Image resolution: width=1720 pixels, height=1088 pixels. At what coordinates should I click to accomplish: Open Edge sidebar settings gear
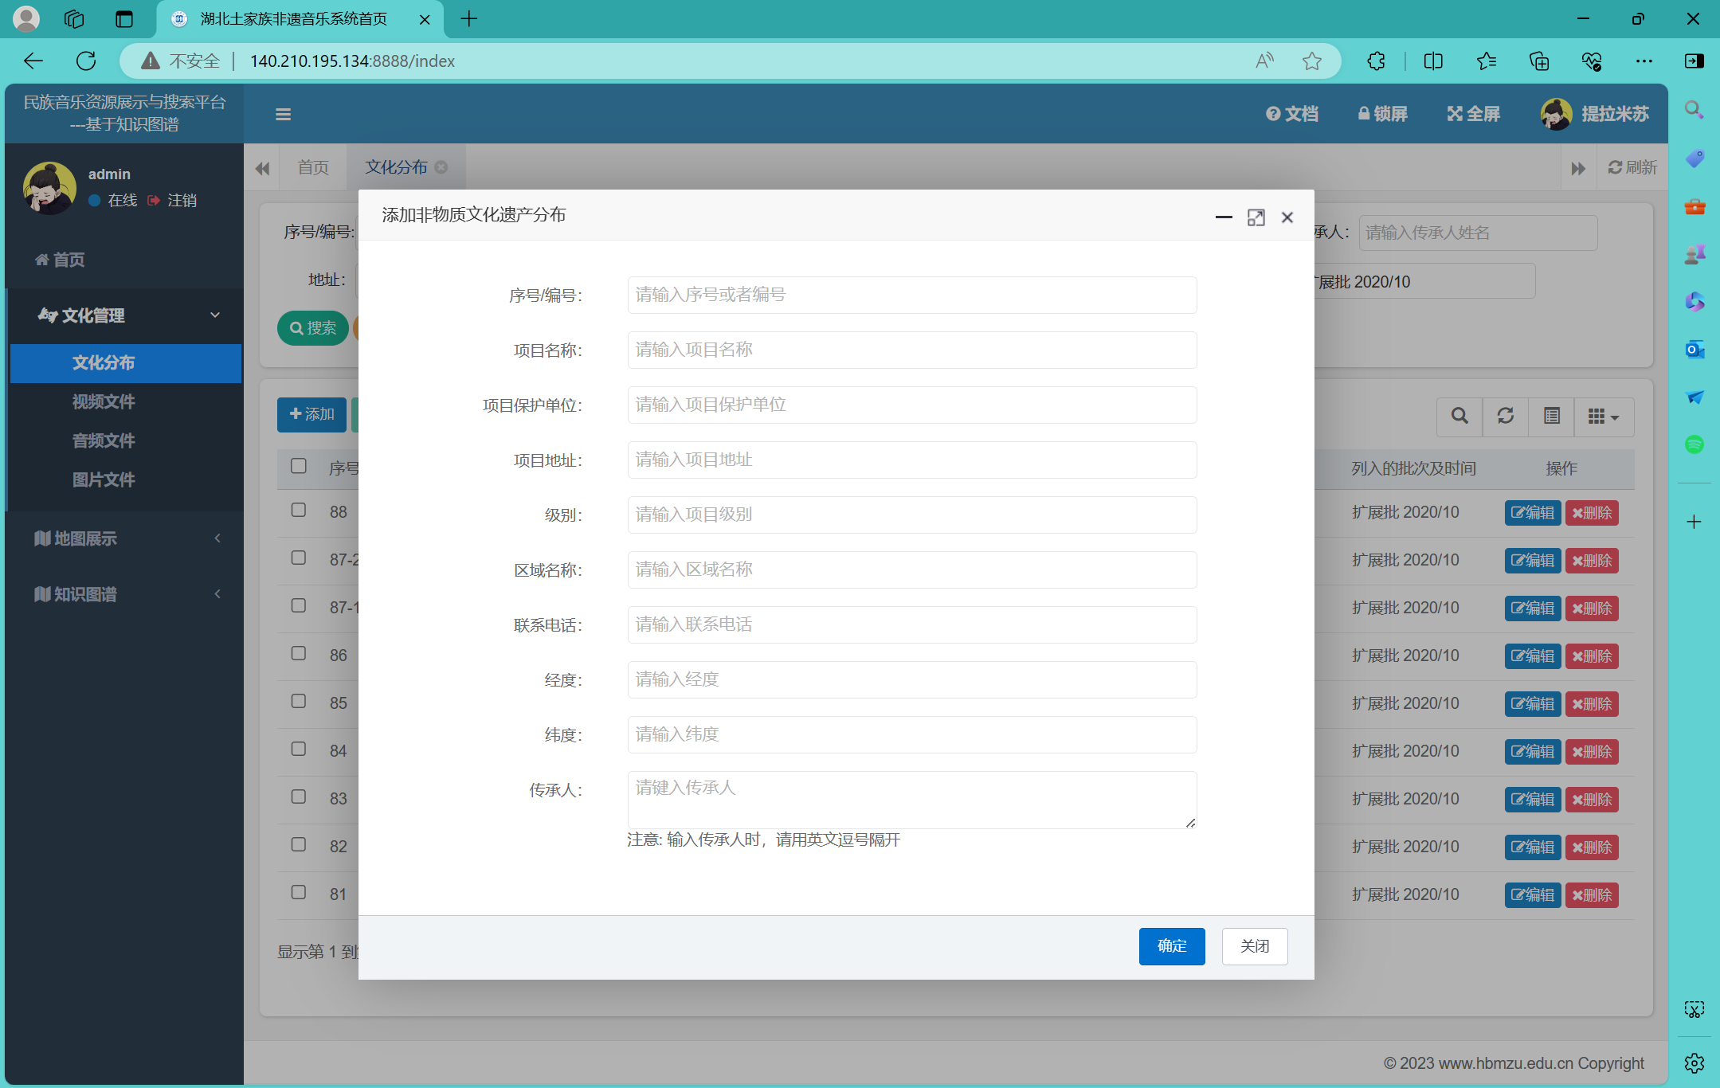(x=1695, y=1063)
